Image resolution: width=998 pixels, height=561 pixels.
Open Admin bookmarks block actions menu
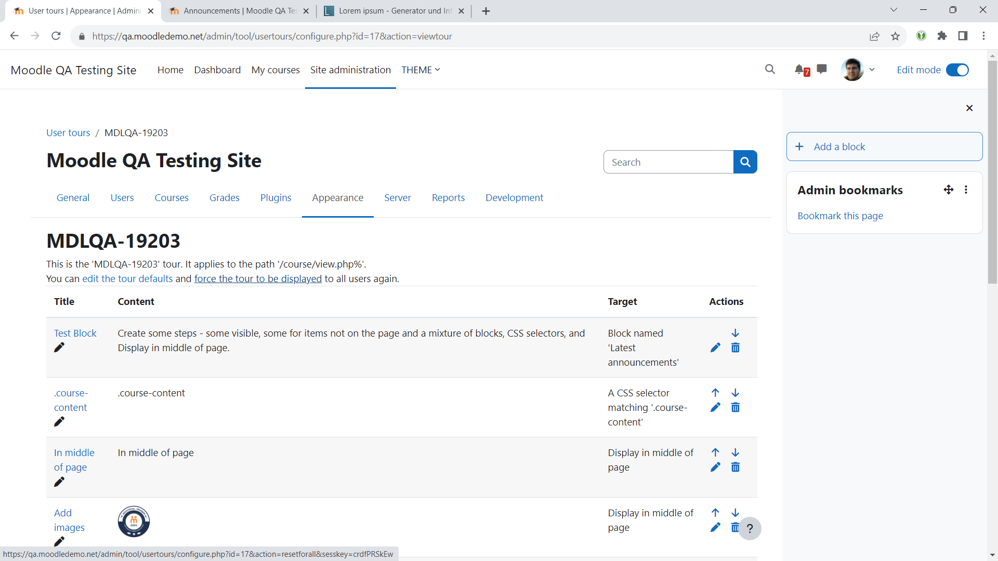[x=966, y=190]
